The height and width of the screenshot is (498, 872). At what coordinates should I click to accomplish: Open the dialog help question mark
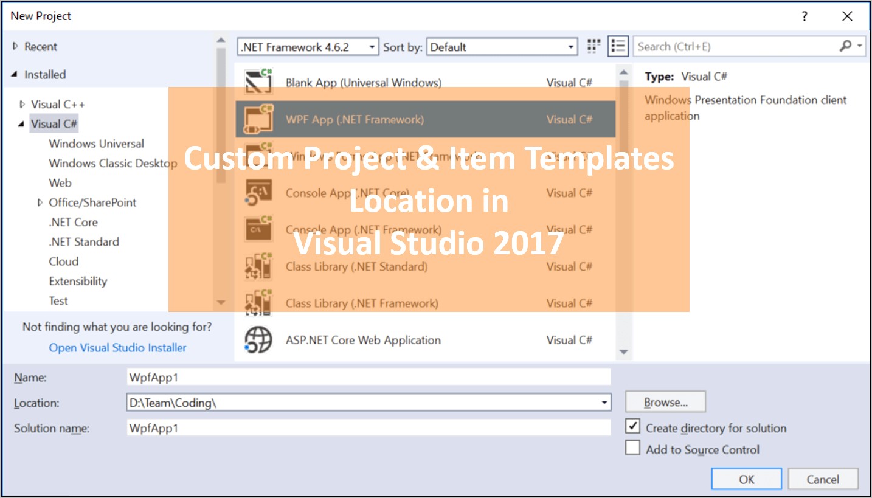coord(804,16)
